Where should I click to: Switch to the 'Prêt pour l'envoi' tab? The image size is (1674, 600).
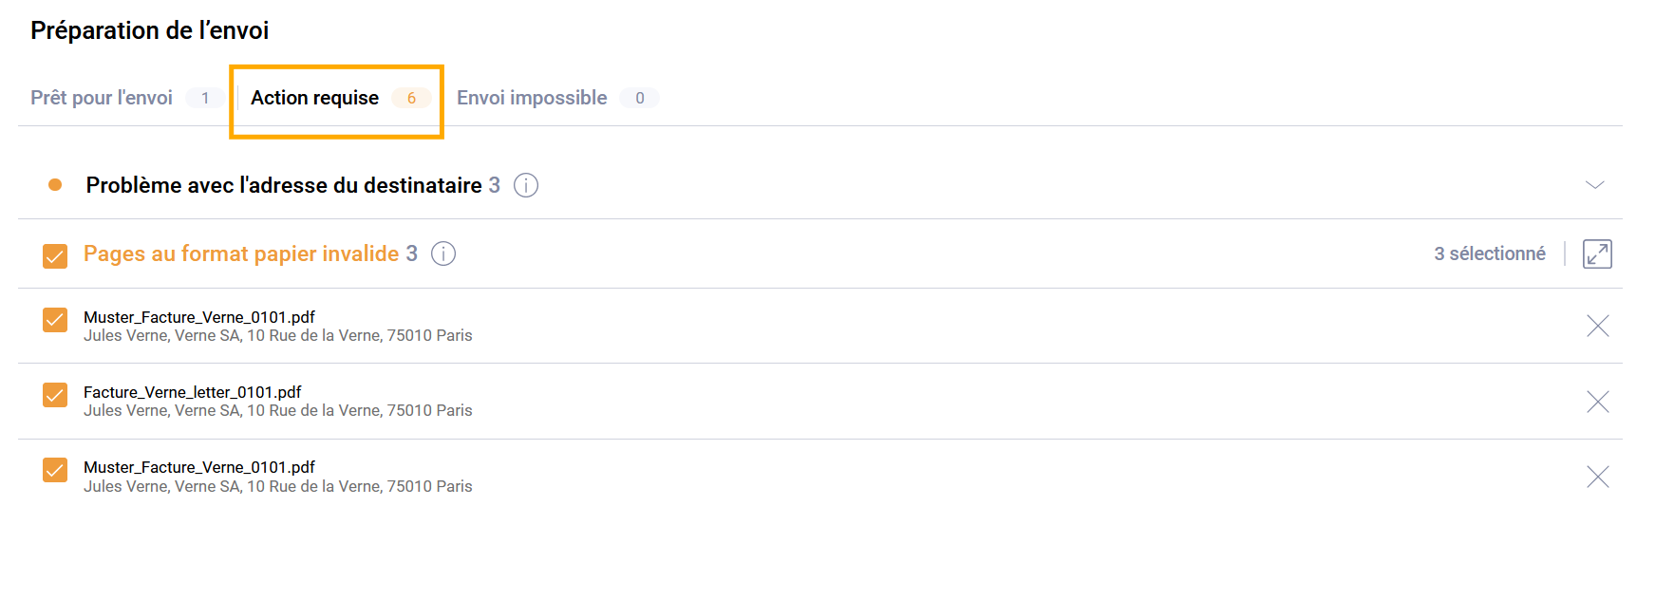pos(102,98)
